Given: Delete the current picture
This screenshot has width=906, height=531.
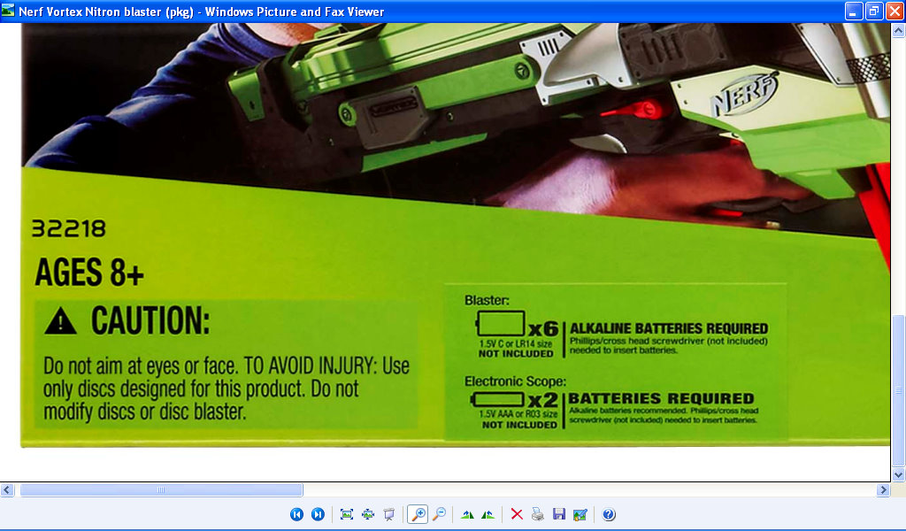Looking at the screenshot, I should pos(517,514).
